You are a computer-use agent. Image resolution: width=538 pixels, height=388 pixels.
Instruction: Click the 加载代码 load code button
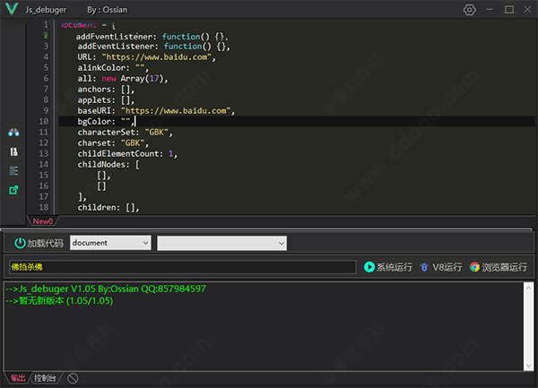pos(39,243)
